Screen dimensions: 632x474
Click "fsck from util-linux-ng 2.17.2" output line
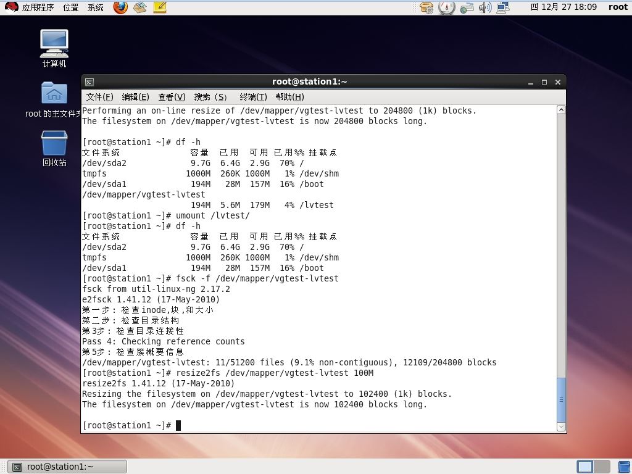tap(156, 289)
